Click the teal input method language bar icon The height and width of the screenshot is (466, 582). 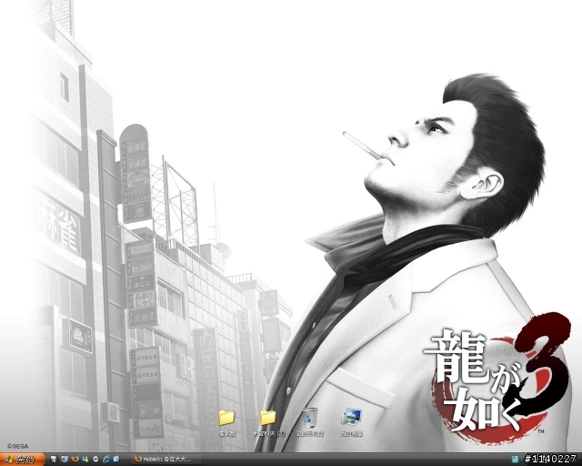515,460
